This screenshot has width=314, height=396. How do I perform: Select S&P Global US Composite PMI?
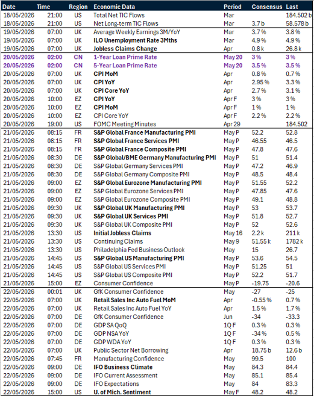(133, 275)
